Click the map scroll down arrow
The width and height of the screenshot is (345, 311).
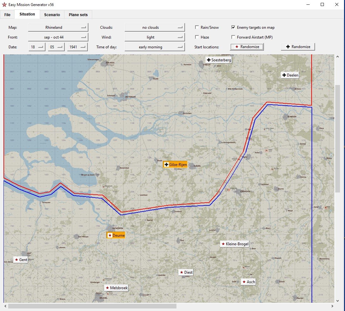click(337, 301)
